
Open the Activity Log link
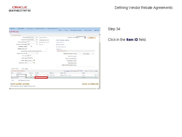coord(59,49)
